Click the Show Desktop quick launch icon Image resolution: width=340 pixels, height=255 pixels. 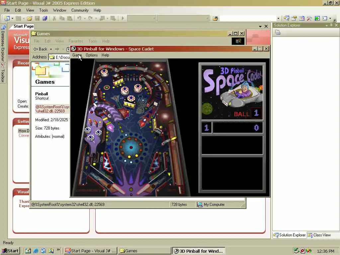click(28, 251)
